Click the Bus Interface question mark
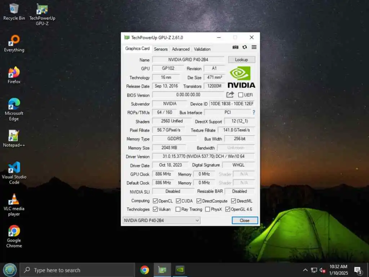 (x=254, y=113)
